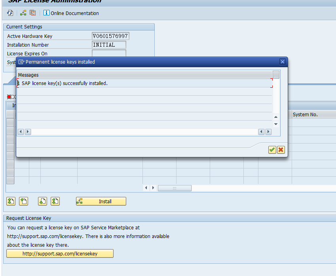336x276 pixels.
Task: Click the red traffic light status icon
Action: (9, 97)
